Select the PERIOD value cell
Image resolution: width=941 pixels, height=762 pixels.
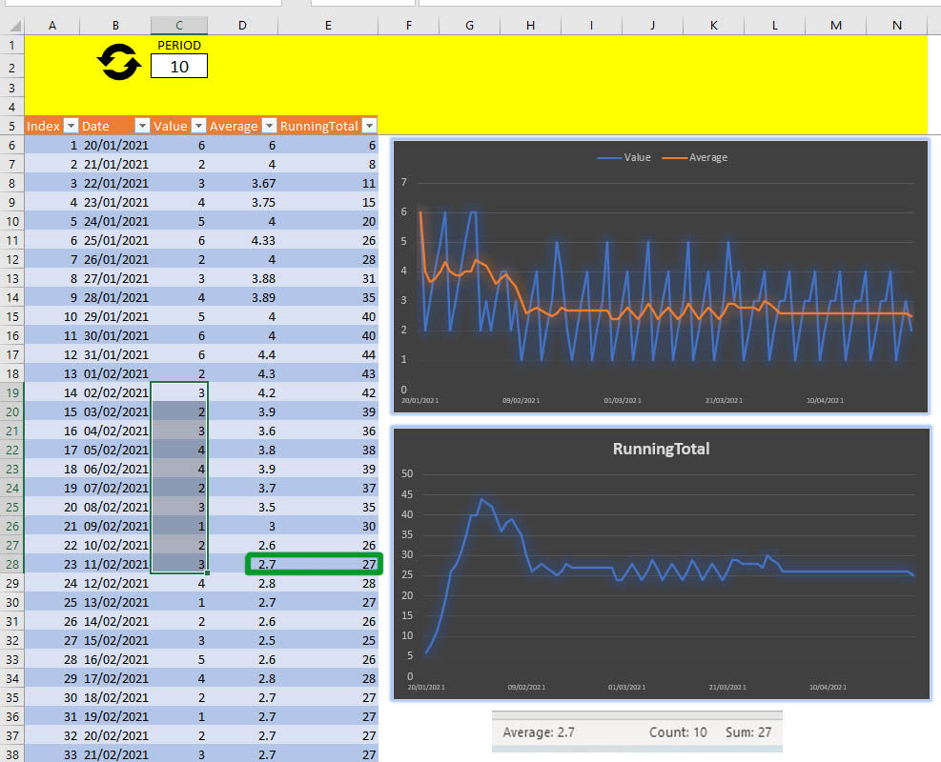179,66
